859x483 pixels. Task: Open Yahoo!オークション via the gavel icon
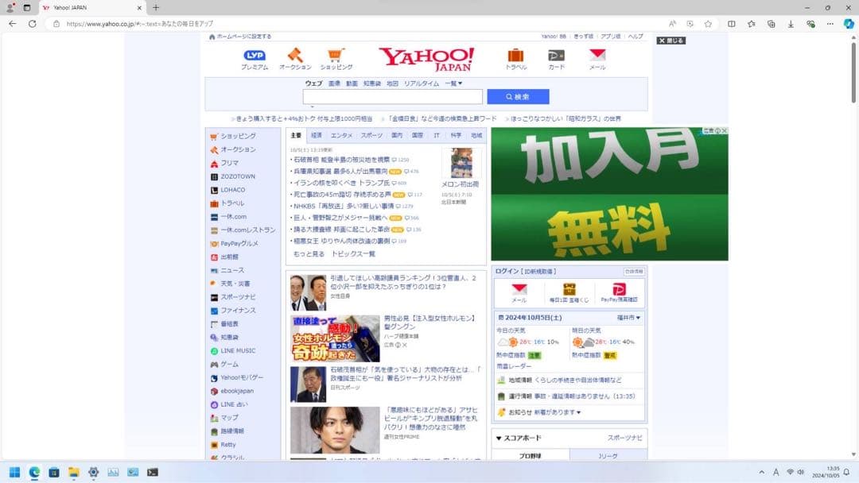pyautogui.click(x=294, y=57)
